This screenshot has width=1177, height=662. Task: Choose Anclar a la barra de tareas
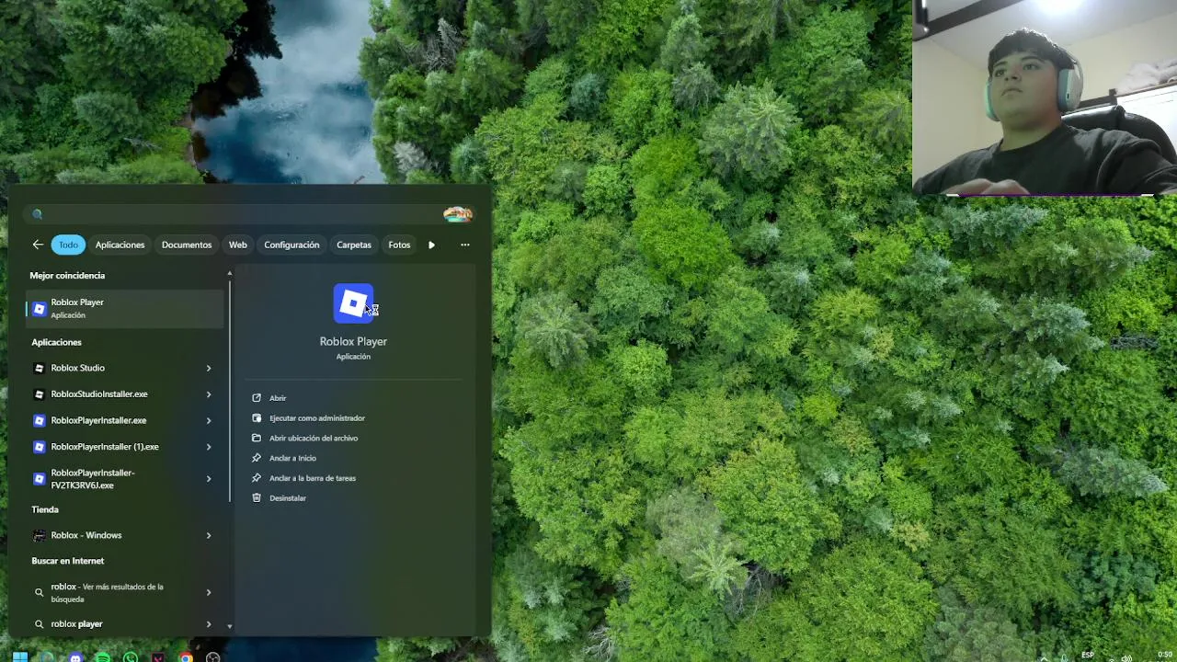(x=313, y=478)
